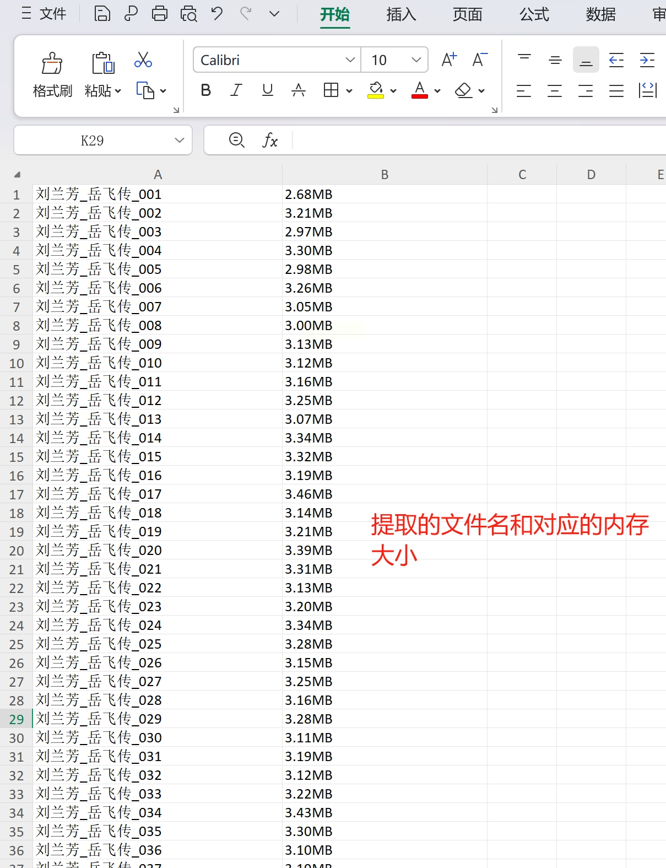Click the scissors Cut icon
Viewport: 666px width, 868px height.
click(143, 60)
